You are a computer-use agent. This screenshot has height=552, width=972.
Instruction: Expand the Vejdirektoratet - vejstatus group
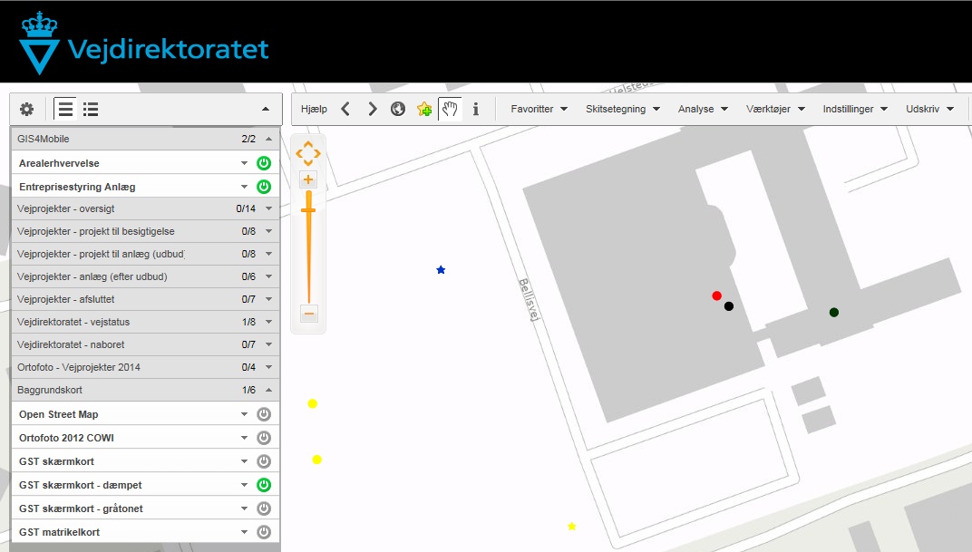coord(268,322)
